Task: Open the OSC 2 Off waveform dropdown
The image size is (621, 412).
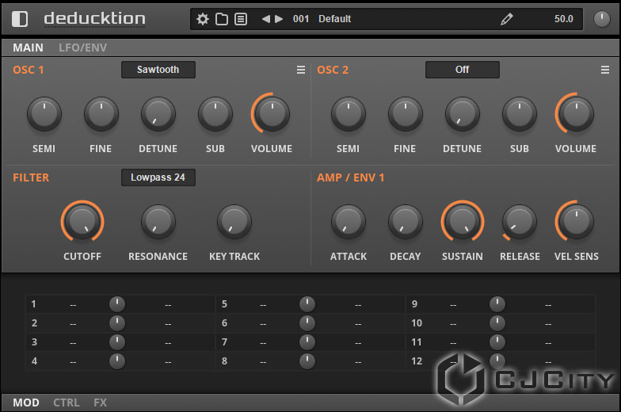Action: 463,70
